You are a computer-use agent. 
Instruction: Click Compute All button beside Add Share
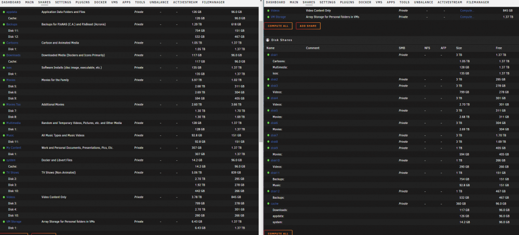278,26
